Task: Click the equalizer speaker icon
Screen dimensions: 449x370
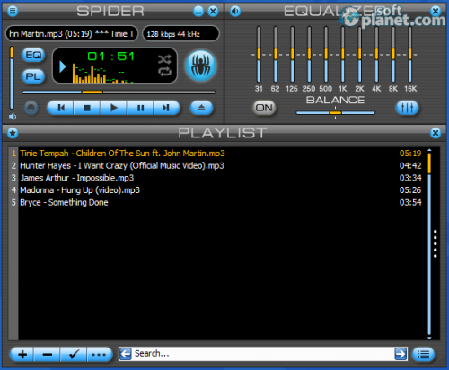Action: pyautogui.click(x=235, y=12)
